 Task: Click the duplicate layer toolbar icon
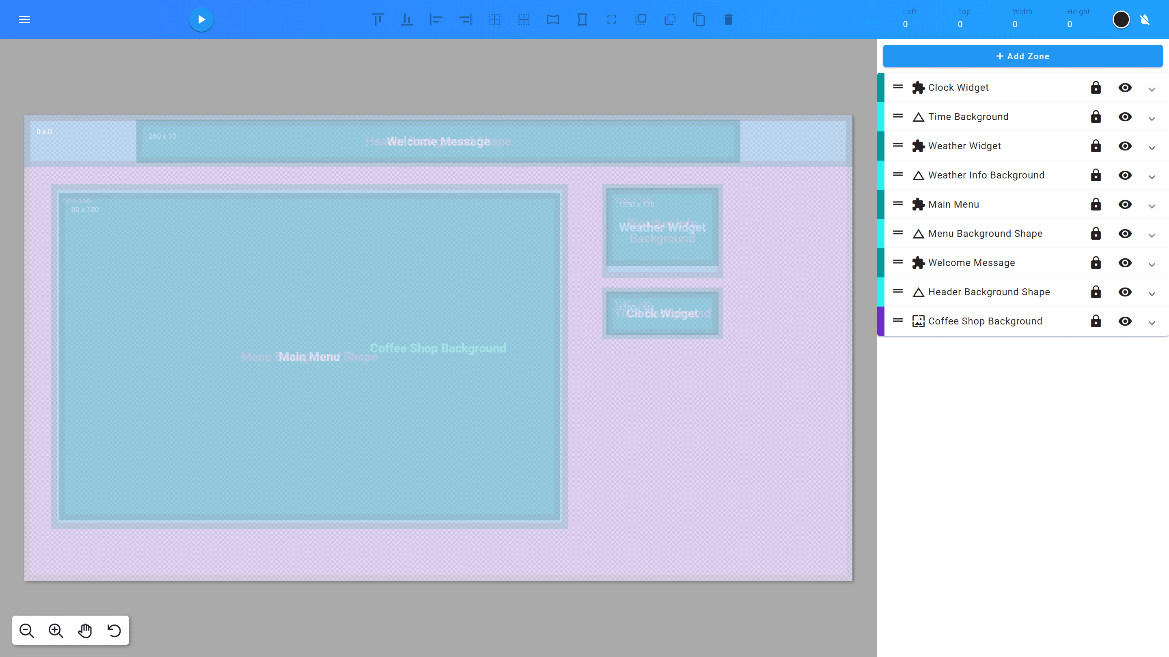pos(699,19)
